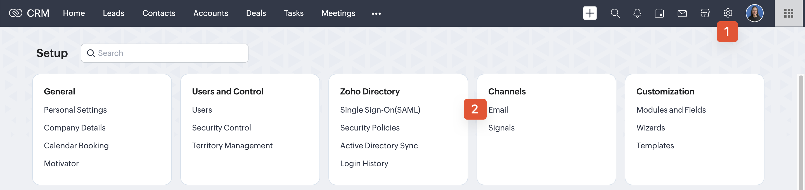Open the marketplace store icon

[705, 13]
